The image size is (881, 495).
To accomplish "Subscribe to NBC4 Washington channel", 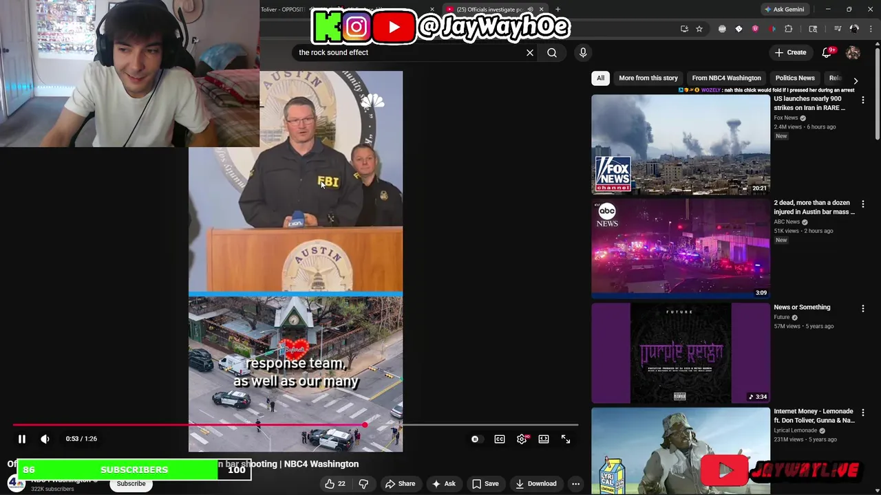I will click(131, 483).
